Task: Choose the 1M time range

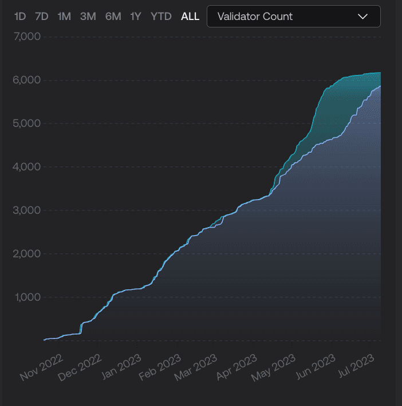Action: [64, 17]
